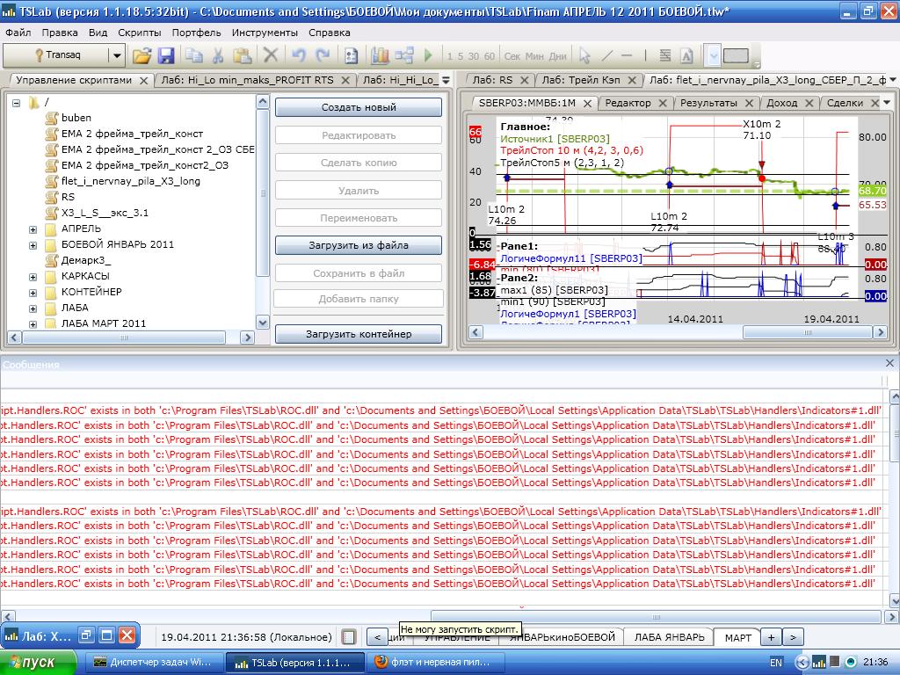Select the flet_i_nervnay_pila_X3_long script
Screen dimensions: 900x675
(130, 181)
